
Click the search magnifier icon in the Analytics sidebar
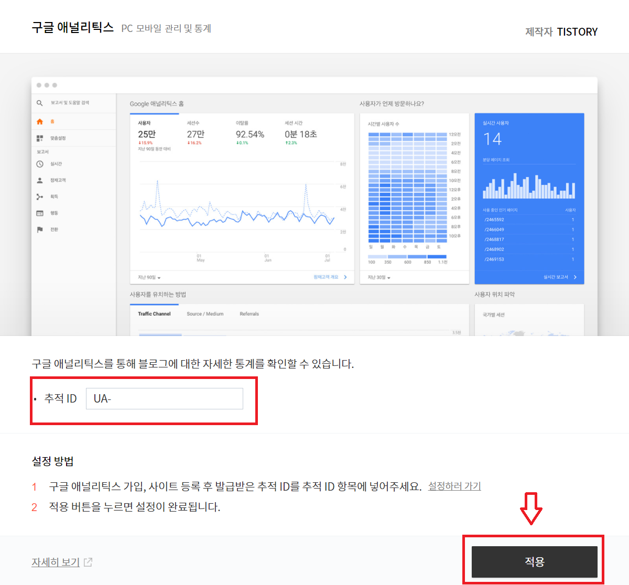pyautogui.click(x=39, y=103)
